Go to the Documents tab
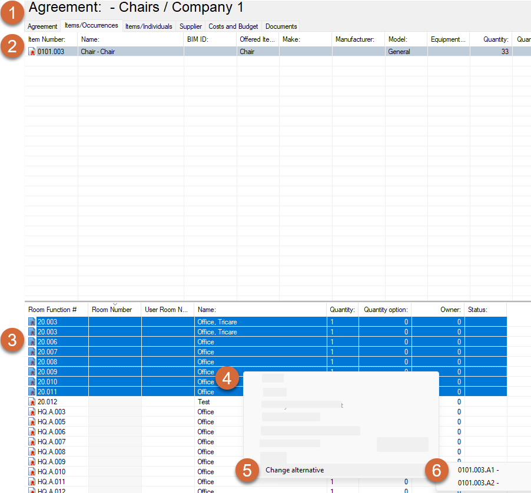The height and width of the screenshot is (493, 531). click(x=281, y=26)
